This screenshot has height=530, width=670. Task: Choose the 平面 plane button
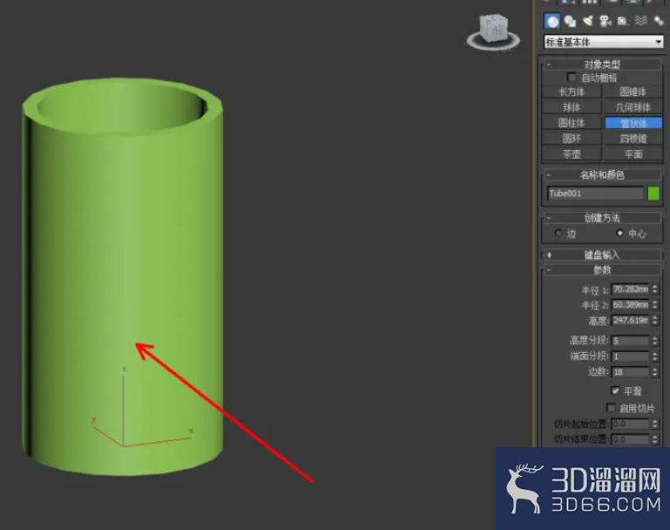coord(632,153)
